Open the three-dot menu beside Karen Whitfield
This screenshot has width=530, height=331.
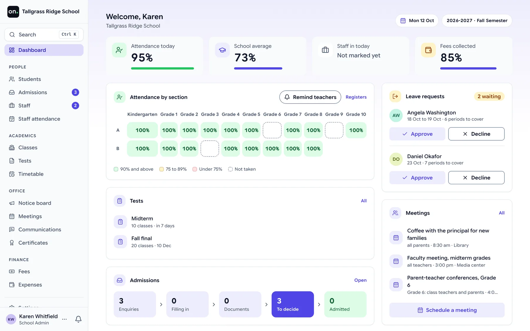pyautogui.click(x=64, y=319)
